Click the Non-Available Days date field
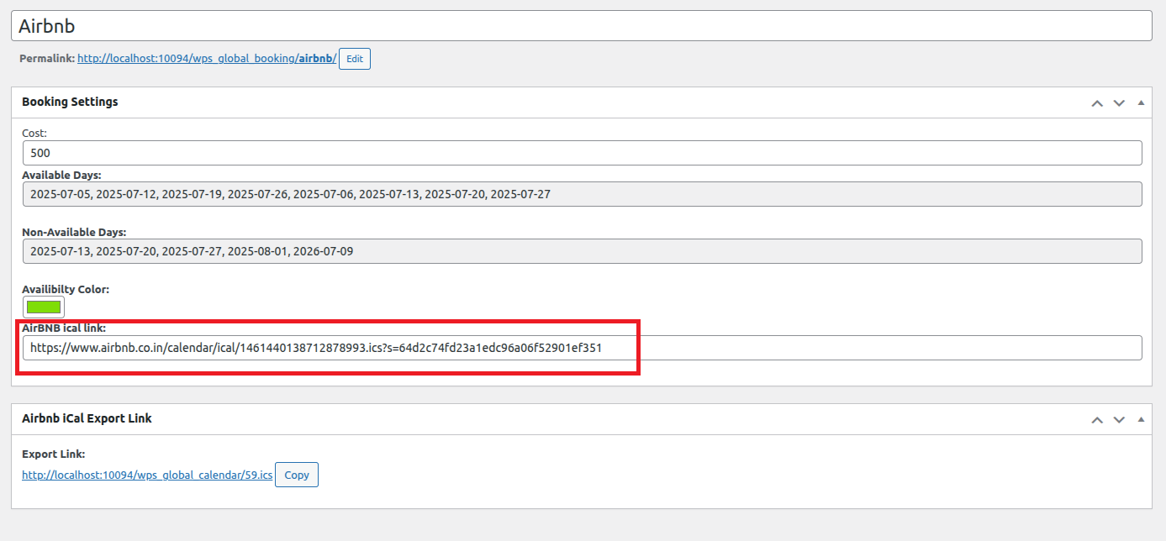1166x541 pixels. coord(581,251)
